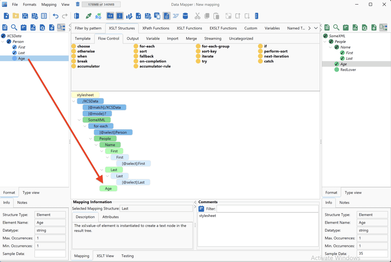Click the Comments Filter input field
The image size is (391, 262).
point(267,209)
